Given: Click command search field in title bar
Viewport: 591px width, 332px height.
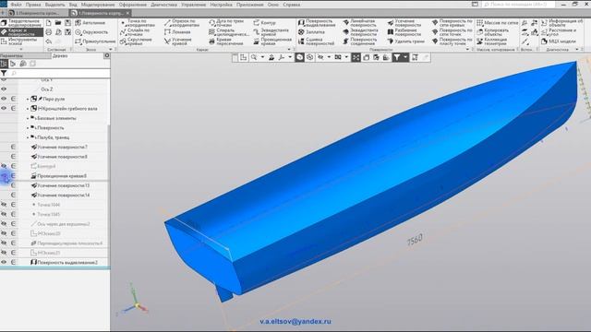Looking at the screenshot, I should click(x=518, y=4).
